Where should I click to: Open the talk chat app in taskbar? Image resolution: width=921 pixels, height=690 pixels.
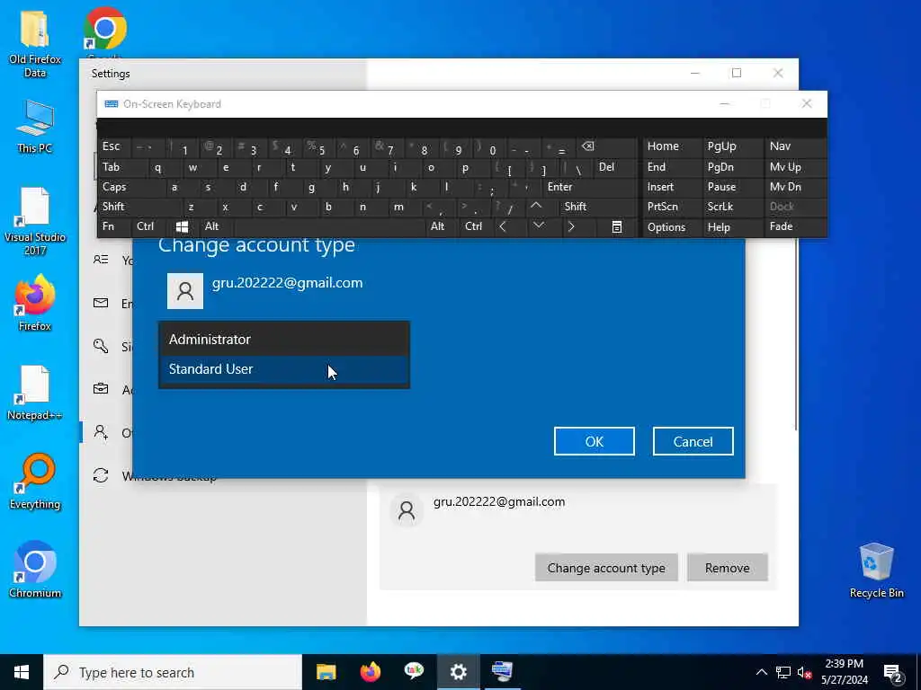[414, 672]
